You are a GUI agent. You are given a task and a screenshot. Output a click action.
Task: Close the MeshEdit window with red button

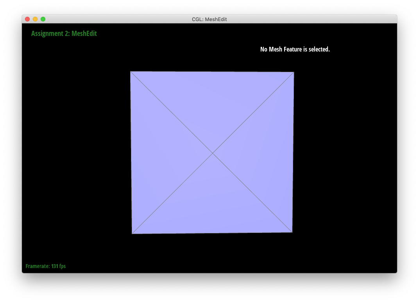(27, 19)
